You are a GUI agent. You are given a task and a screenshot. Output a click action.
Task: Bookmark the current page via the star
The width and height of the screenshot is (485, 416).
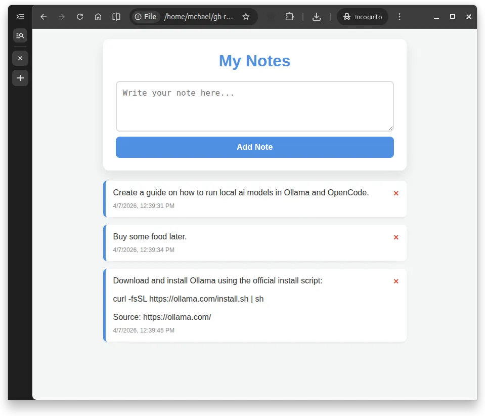tap(246, 17)
